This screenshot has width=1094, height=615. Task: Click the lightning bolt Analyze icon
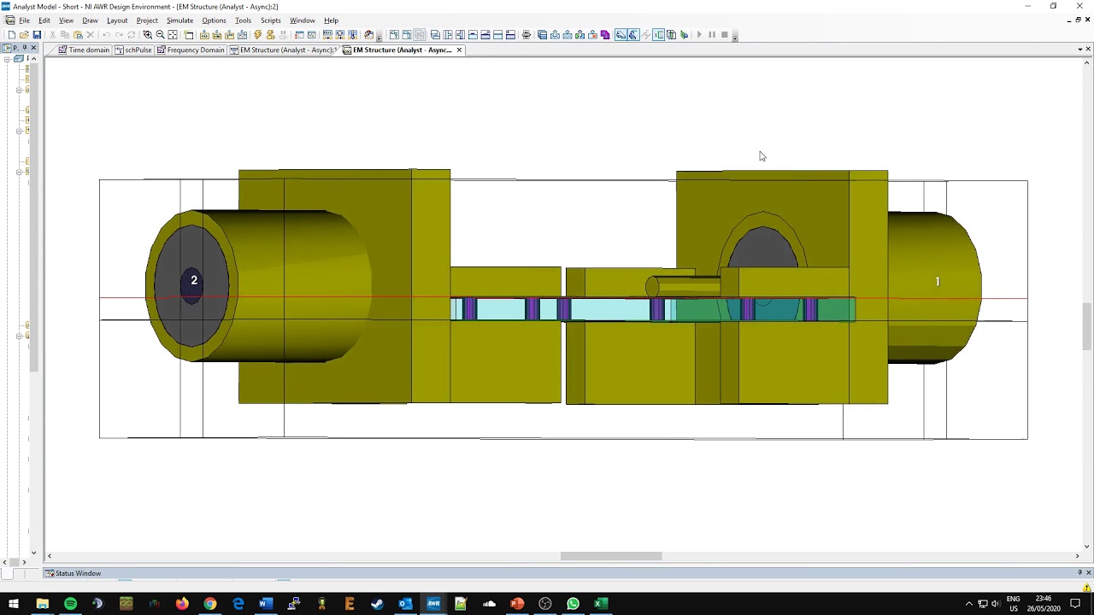click(257, 35)
